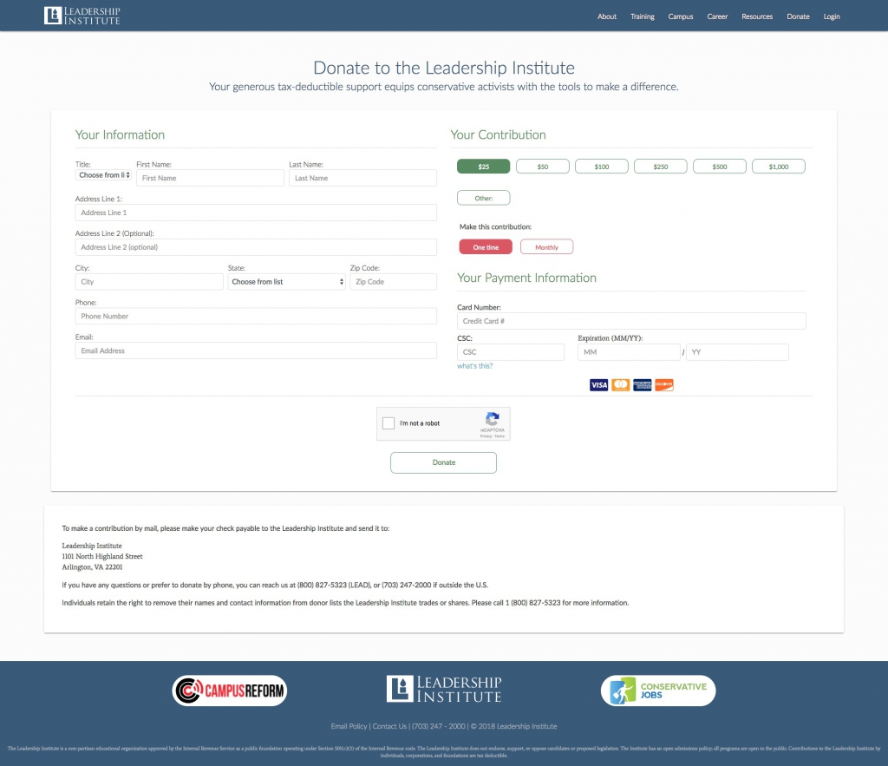Click the Your Payment Information heading

tap(526, 278)
